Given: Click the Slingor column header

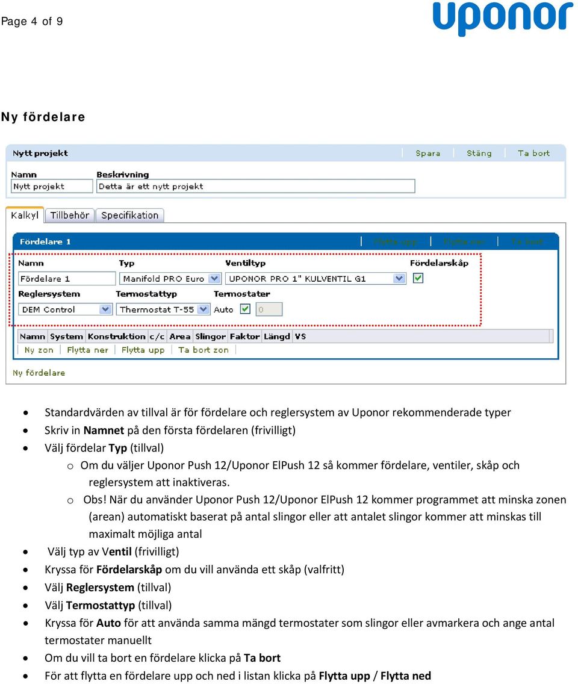Looking at the screenshot, I should point(210,337).
